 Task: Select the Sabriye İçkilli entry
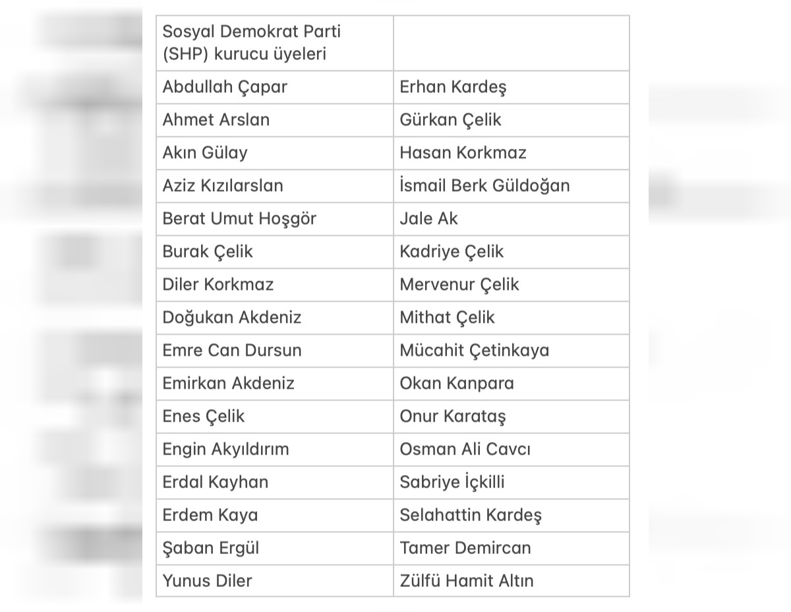pyautogui.click(x=452, y=482)
